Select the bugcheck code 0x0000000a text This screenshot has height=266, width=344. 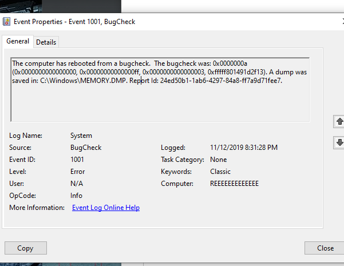click(230, 63)
